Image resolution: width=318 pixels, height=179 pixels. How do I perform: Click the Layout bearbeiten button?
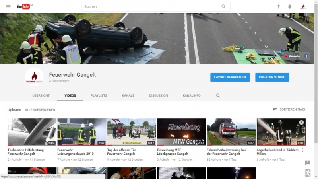(x=230, y=77)
